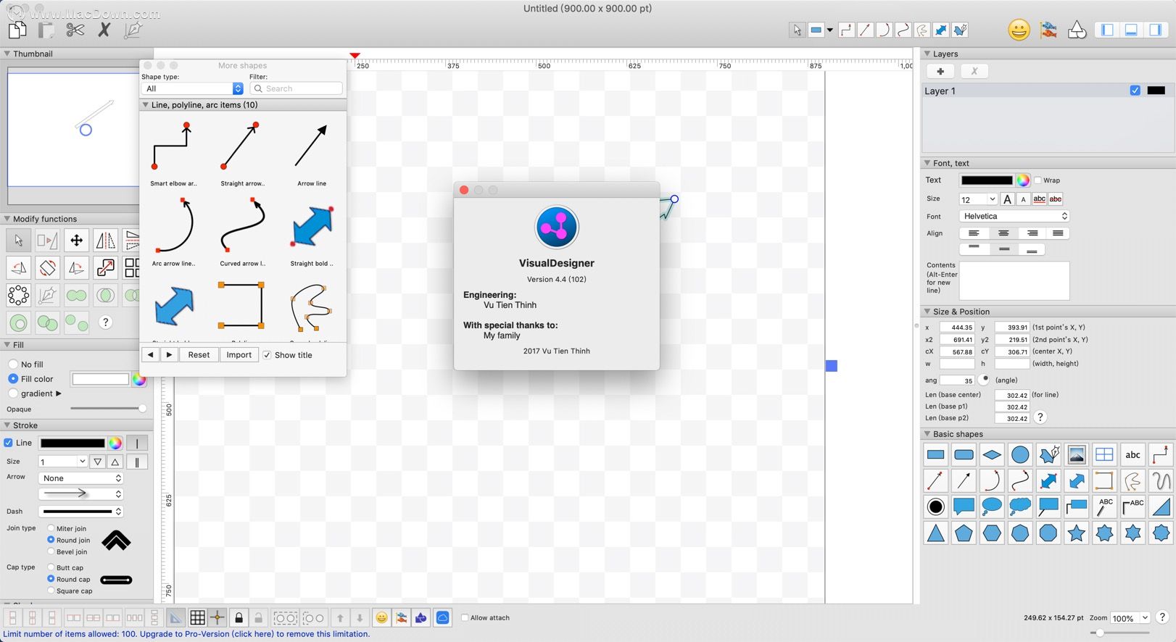The image size is (1176, 642).
Task: Choose circle in Basic shapes
Action: (1020, 455)
